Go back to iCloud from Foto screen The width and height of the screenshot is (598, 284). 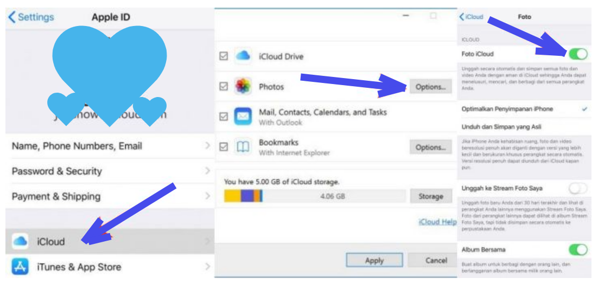(x=472, y=17)
